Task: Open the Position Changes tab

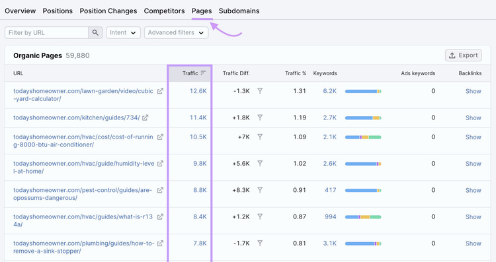Action: [x=108, y=11]
